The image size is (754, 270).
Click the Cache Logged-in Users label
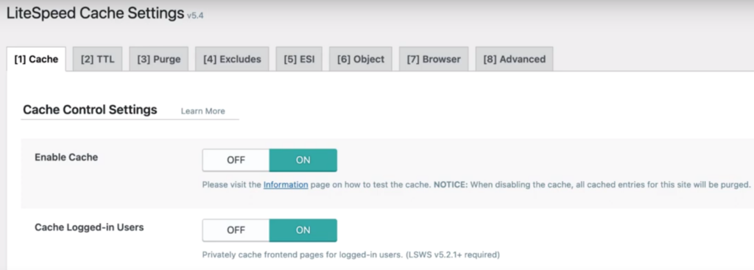point(89,227)
